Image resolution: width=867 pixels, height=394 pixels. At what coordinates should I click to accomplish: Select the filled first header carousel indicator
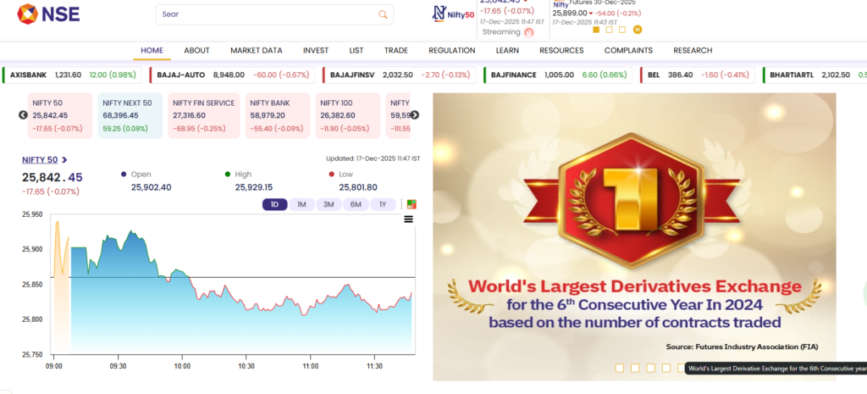(x=596, y=30)
